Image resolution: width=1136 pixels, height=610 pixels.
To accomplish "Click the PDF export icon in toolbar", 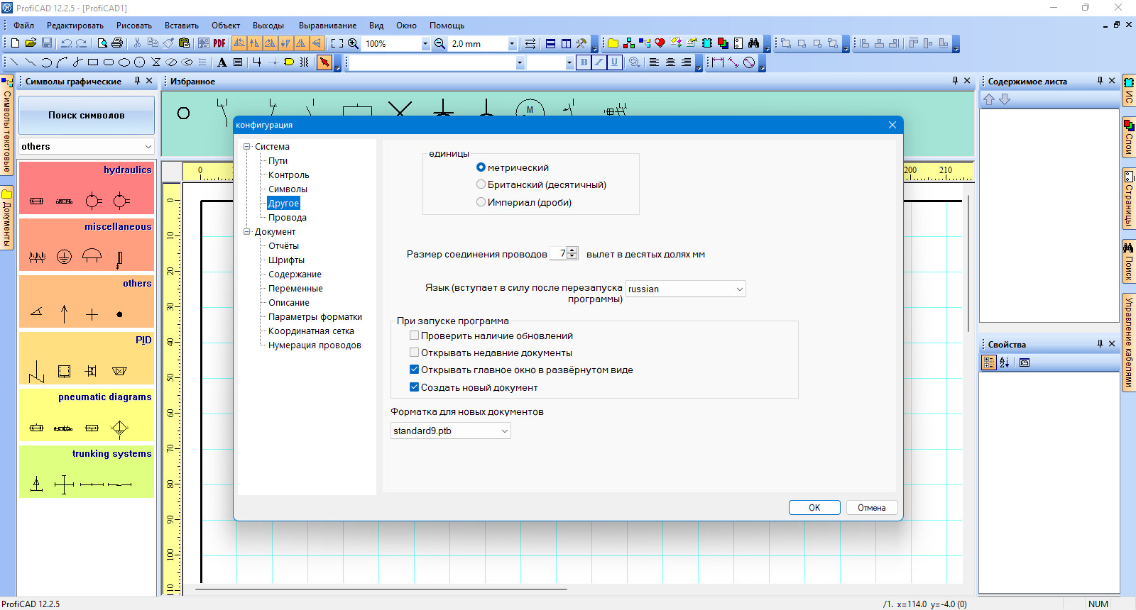I will 219,43.
